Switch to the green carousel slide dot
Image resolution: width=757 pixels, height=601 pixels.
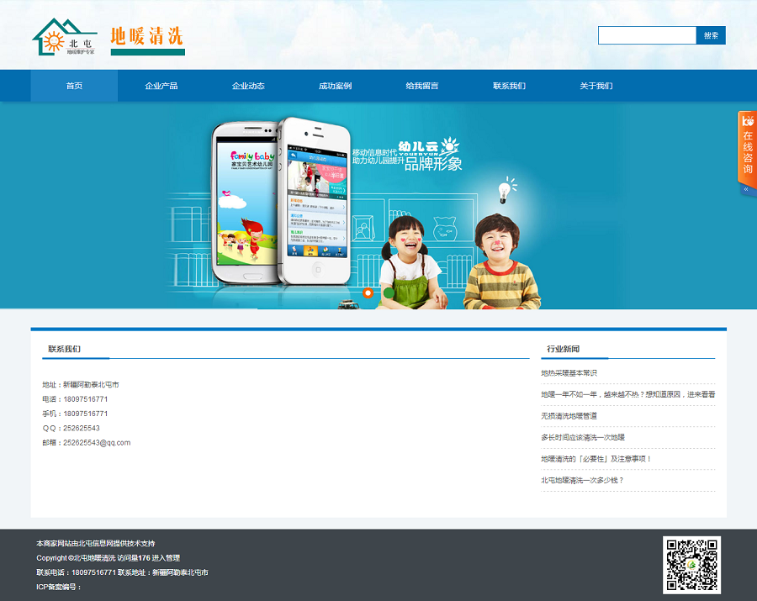[389, 293]
